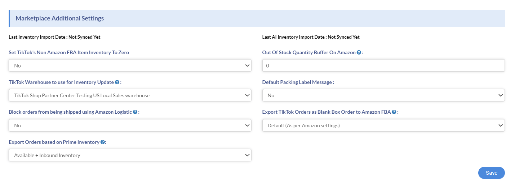Expand the Available + Inbound Inventory dropdown

pos(130,155)
